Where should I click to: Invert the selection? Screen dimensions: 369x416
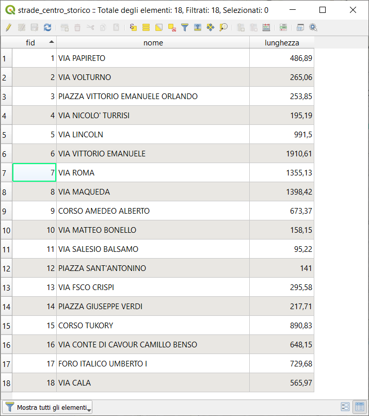pos(159,27)
